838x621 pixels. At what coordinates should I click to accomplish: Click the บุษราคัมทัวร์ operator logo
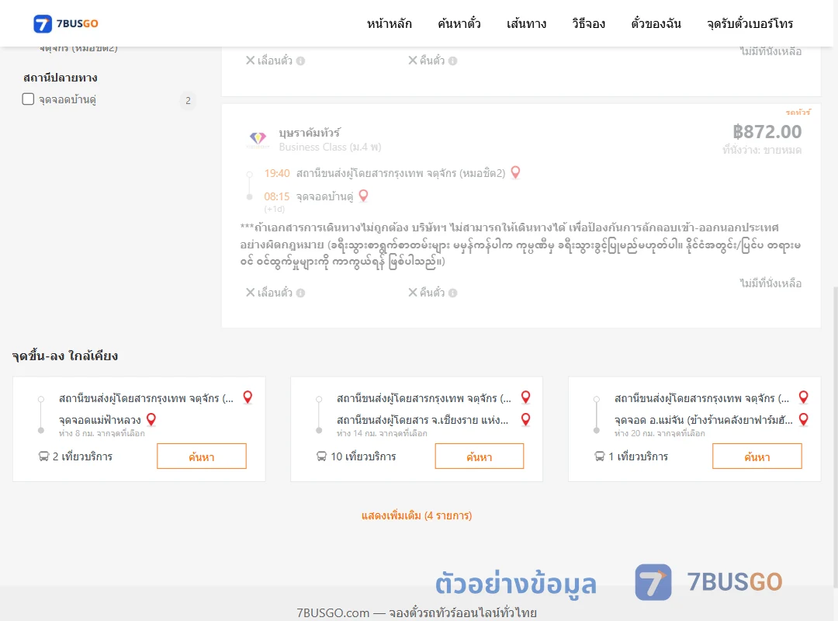[258, 139]
